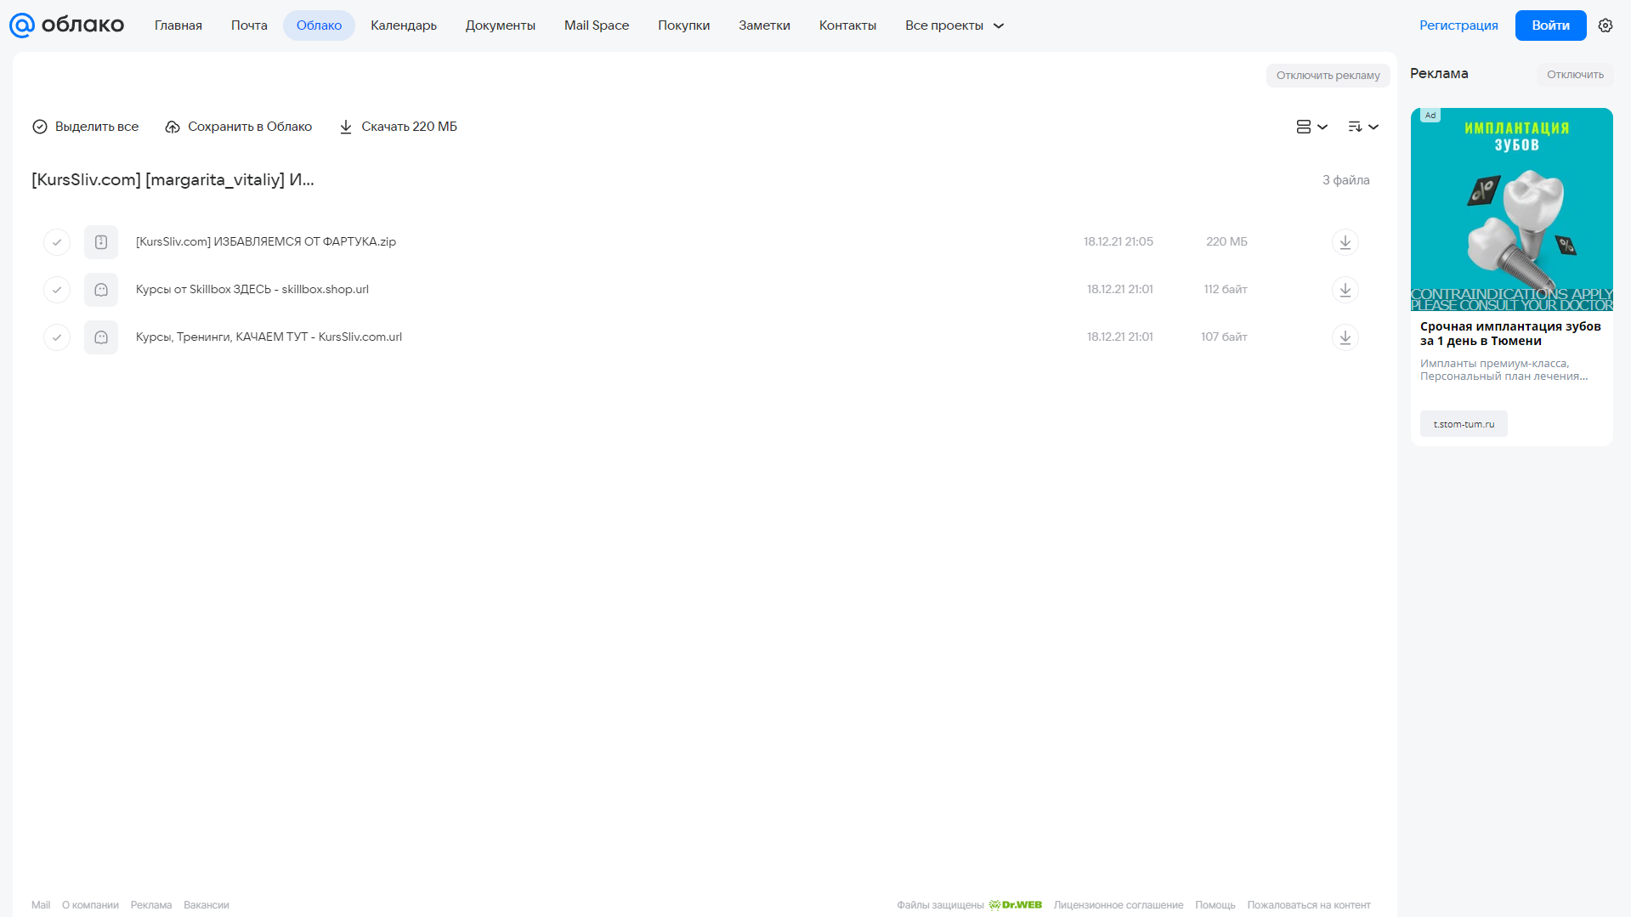Click download icon for skillbox.shop.url
Screen dimensions: 1631x917
[1345, 290]
